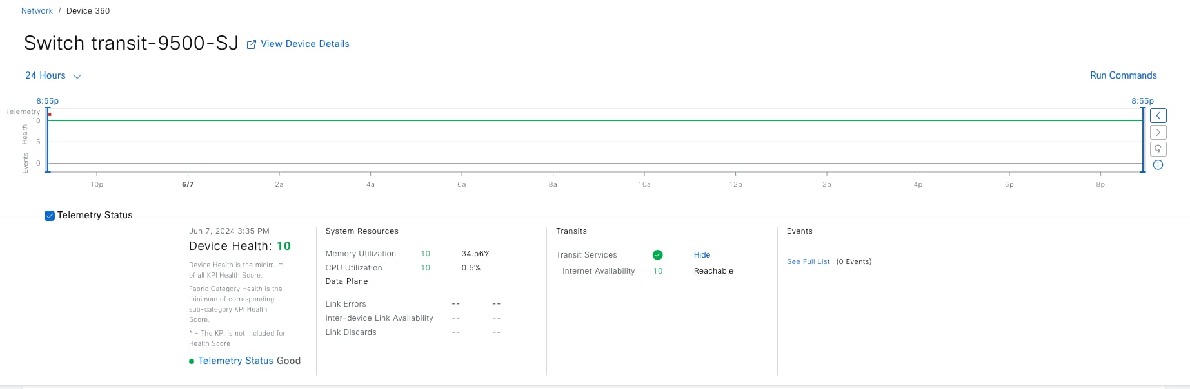
Task: Click the left 8:55p timeline range handle
Action: tap(47, 139)
